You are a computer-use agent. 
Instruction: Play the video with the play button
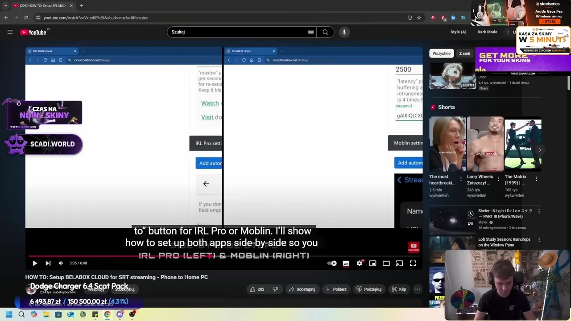[x=35, y=263]
